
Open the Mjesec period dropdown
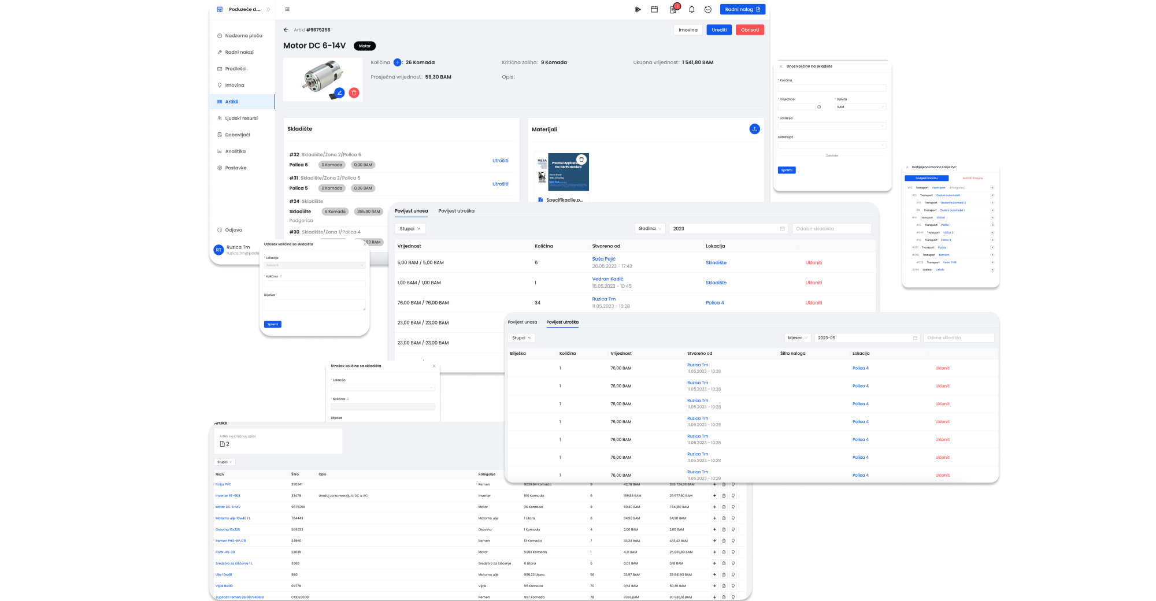click(798, 338)
